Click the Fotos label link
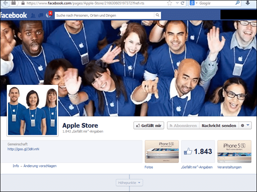Screen dimensions: 257x192 point(149,167)
